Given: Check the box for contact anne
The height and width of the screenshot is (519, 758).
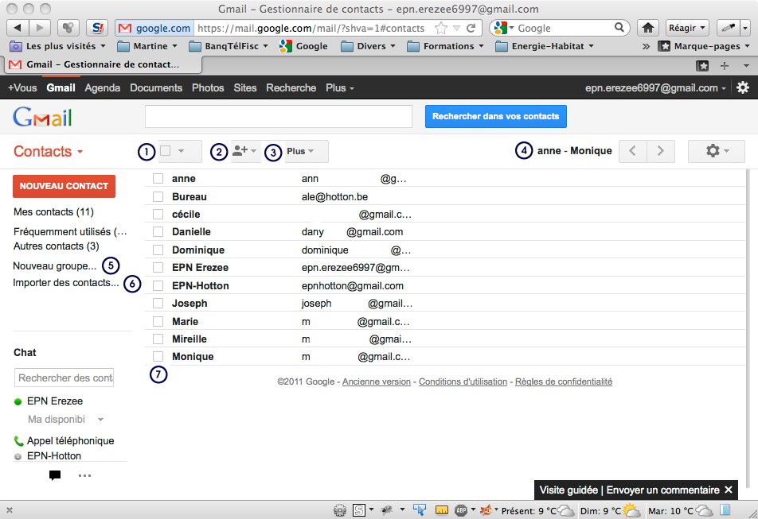Looking at the screenshot, I should (x=158, y=179).
